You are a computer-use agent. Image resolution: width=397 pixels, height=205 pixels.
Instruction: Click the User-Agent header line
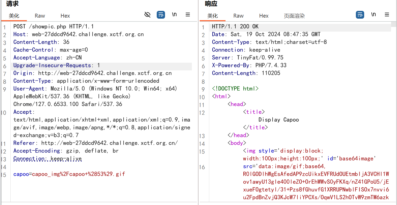[95, 89]
